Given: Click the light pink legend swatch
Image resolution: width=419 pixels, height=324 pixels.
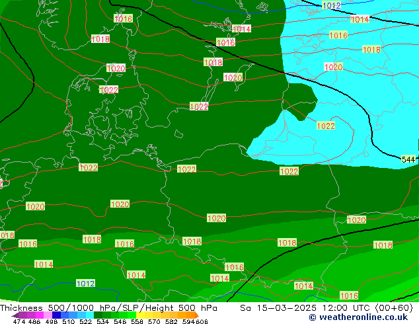Looking at the screenshot, I should tap(48, 315).
